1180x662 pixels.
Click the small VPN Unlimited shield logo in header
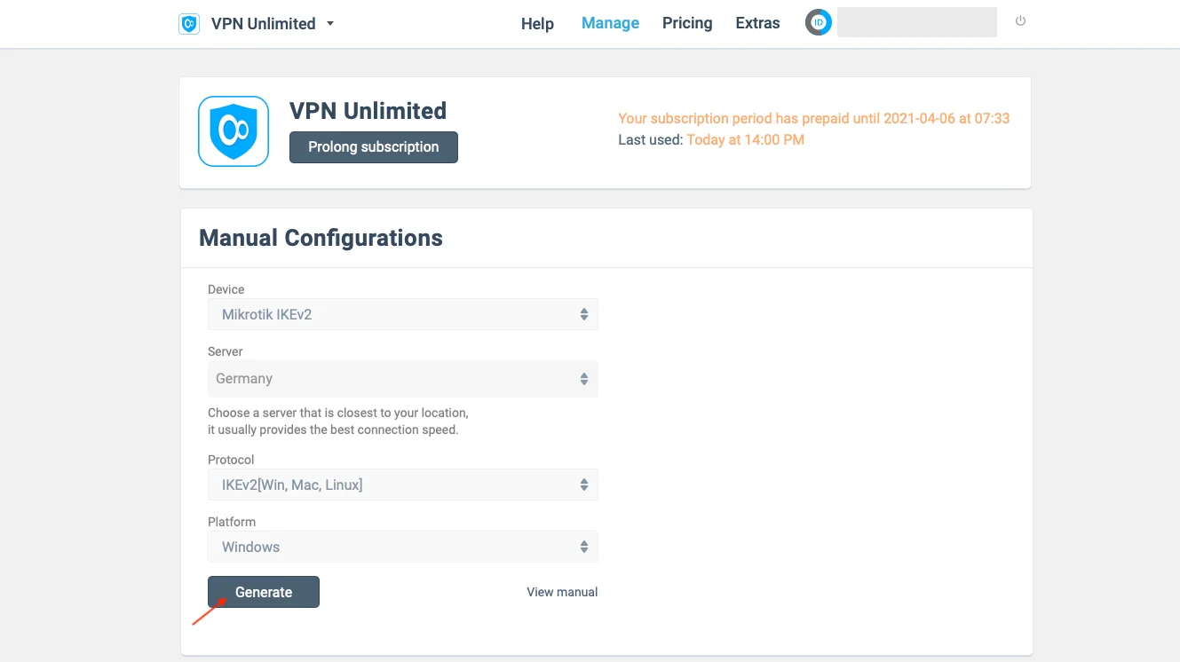(188, 24)
